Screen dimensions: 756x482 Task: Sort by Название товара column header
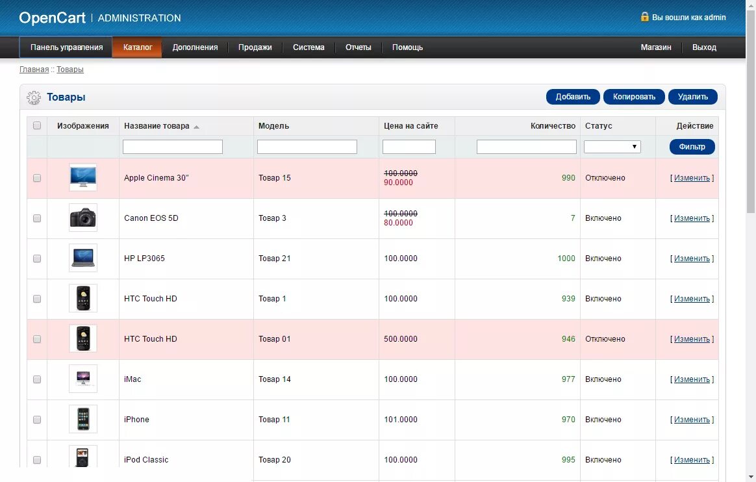[x=157, y=126]
